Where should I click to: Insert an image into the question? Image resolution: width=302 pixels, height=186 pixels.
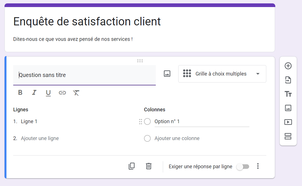tap(167, 74)
